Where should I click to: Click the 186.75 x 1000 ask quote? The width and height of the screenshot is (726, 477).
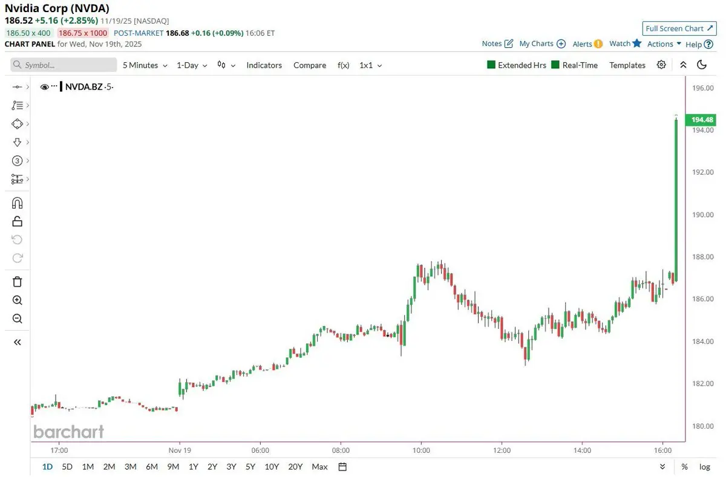[82, 33]
